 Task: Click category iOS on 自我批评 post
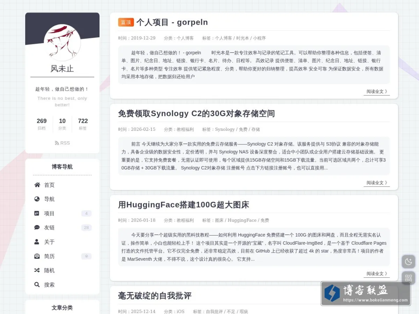[180, 312]
